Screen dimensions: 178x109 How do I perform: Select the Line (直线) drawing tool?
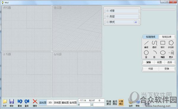point(146,44)
